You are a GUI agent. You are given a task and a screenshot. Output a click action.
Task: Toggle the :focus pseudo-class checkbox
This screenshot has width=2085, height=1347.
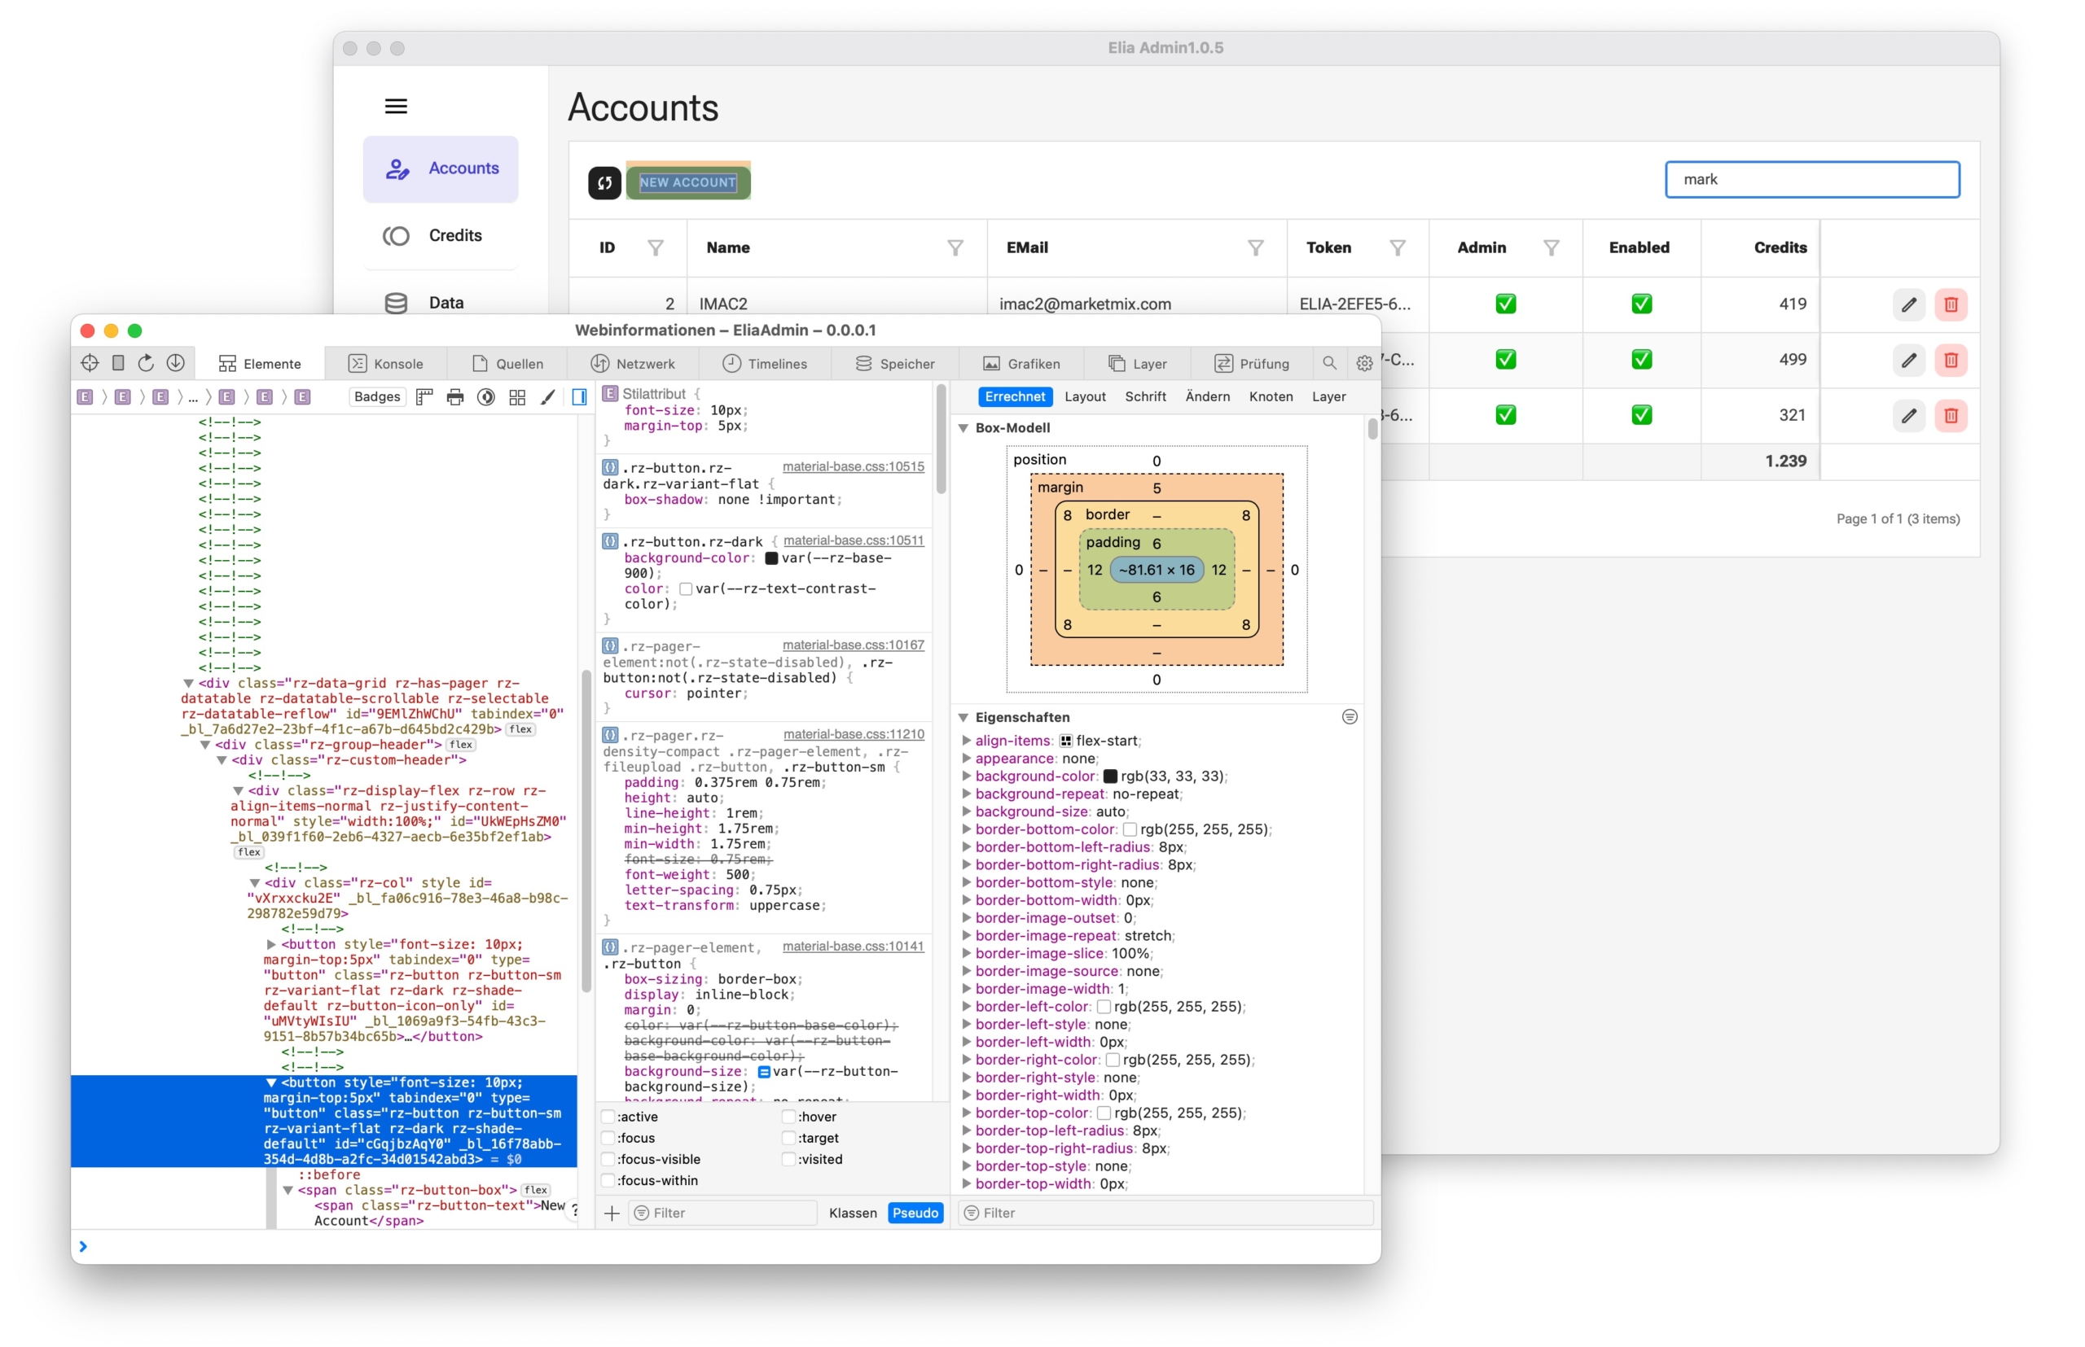[608, 1137]
